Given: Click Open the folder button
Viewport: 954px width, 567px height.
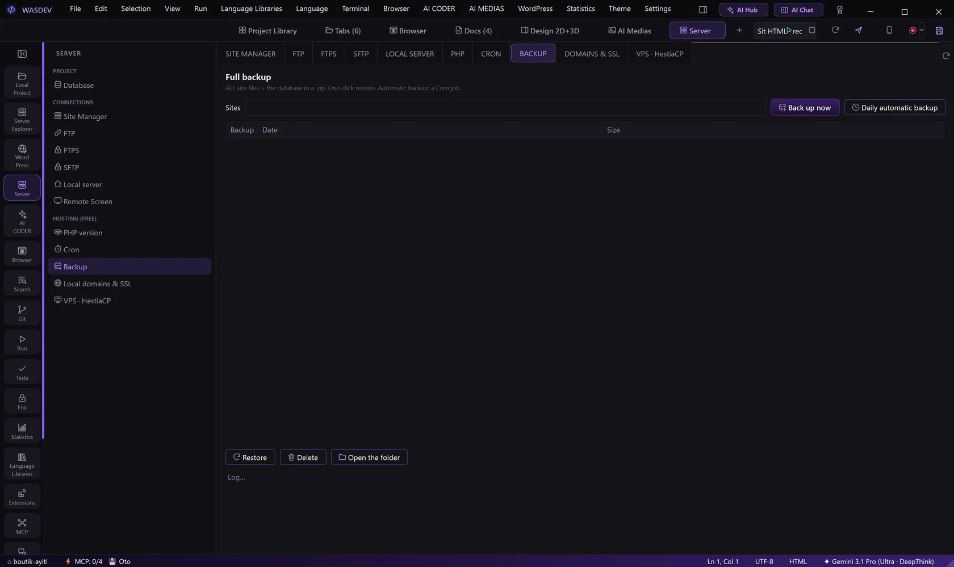Looking at the screenshot, I should click(369, 458).
